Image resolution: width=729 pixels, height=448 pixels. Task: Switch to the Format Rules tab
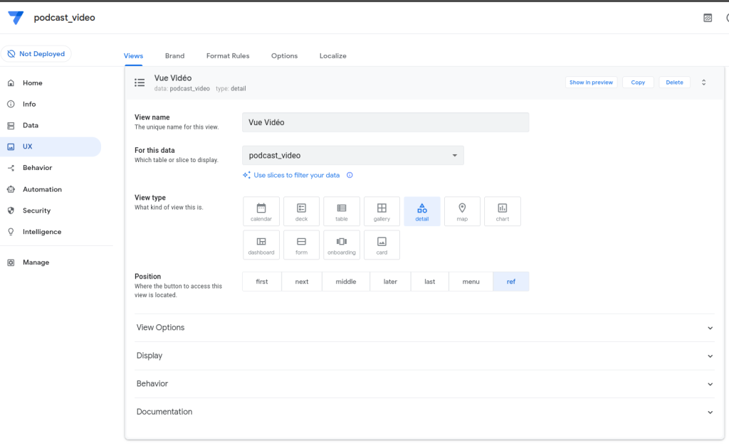click(228, 55)
